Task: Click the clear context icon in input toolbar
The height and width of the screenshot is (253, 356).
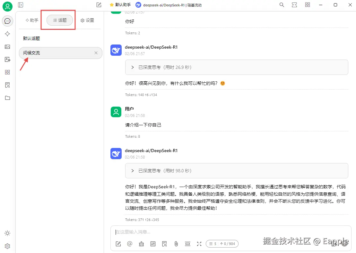Action: 187,244
